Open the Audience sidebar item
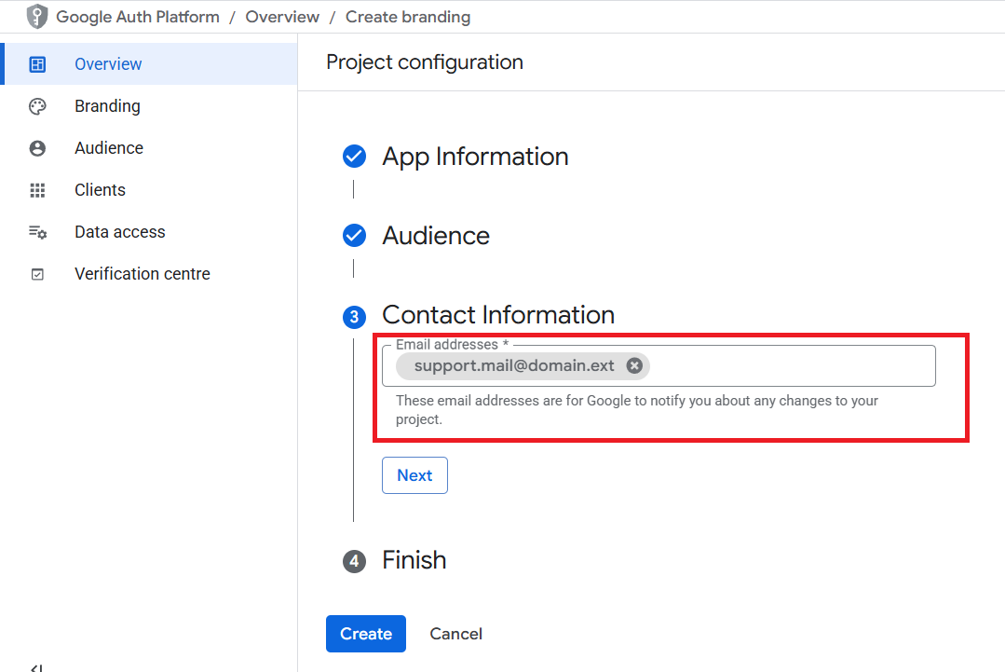The height and width of the screenshot is (672, 1005). coord(149,148)
